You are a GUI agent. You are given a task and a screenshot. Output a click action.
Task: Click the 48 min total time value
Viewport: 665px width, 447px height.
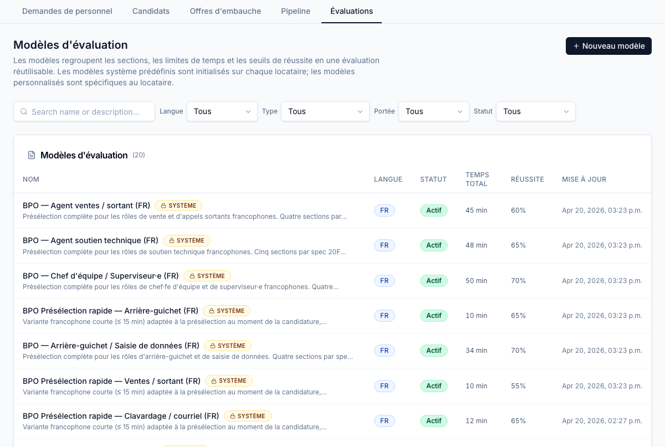pyautogui.click(x=477, y=245)
